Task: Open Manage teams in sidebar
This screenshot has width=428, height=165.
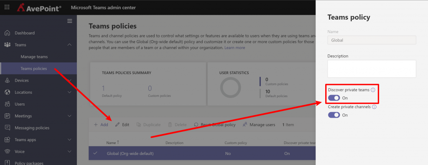Action: tap(34, 57)
